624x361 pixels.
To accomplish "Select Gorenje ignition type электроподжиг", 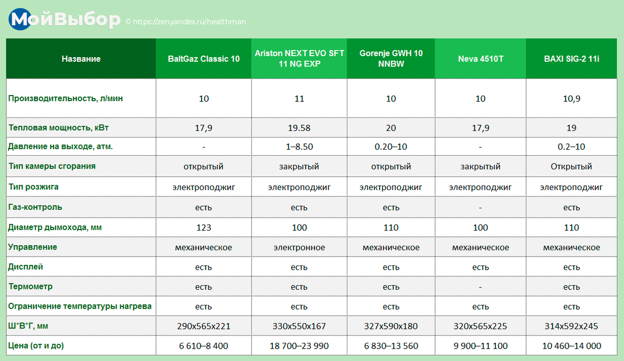I will (x=391, y=187).
